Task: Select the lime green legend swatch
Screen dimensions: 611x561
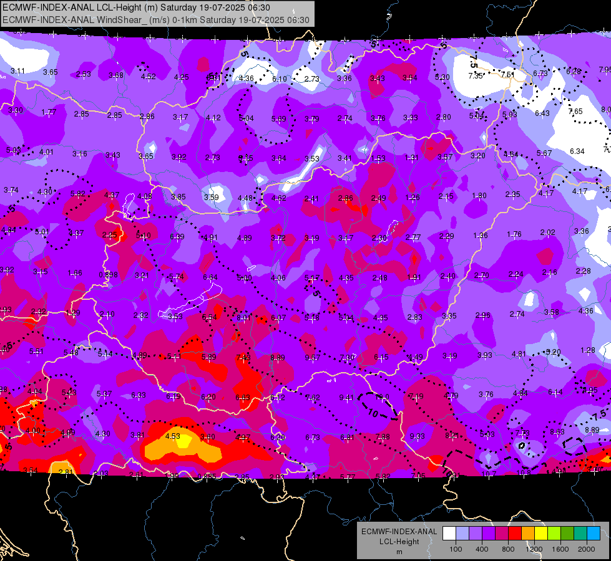Action: pyautogui.click(x=554, y=534)
